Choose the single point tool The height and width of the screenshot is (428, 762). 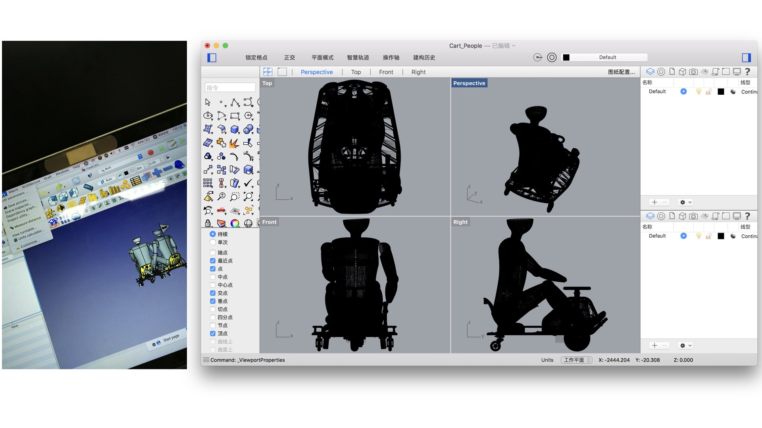tap(221, 103)
